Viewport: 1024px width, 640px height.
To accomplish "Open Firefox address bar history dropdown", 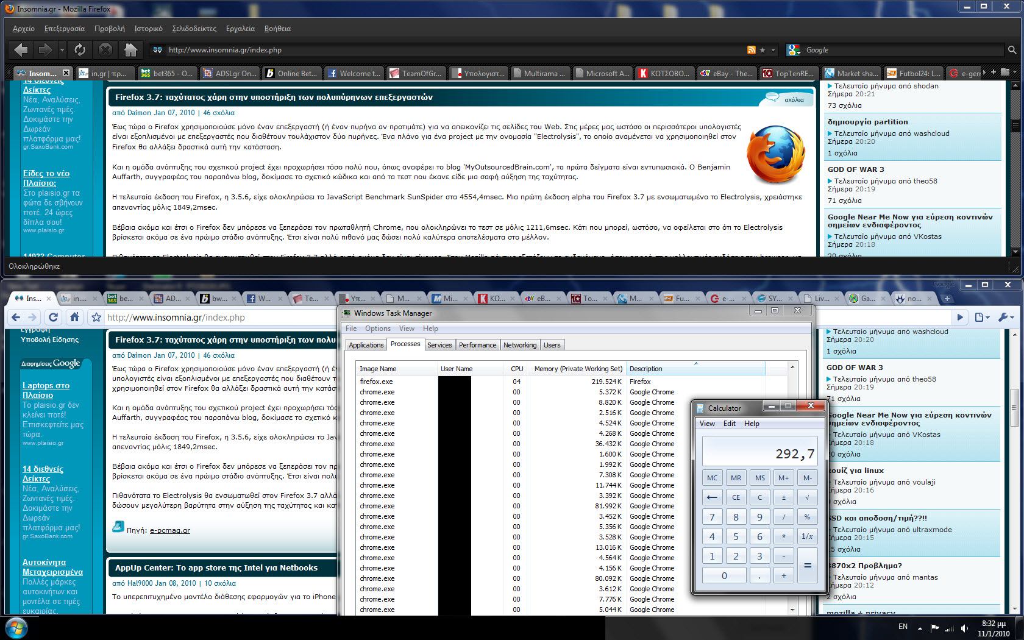I will (773, 50).
